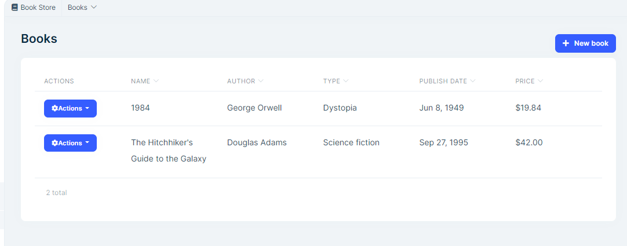Sort by the Price column chevron
The width and height of the screenshot is (627, 246).
point(541,81)
